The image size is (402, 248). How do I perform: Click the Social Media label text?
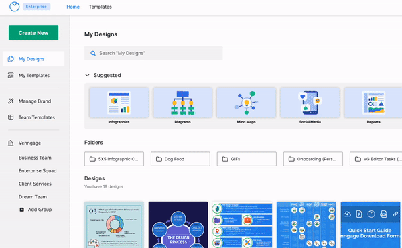click(310, 122)
